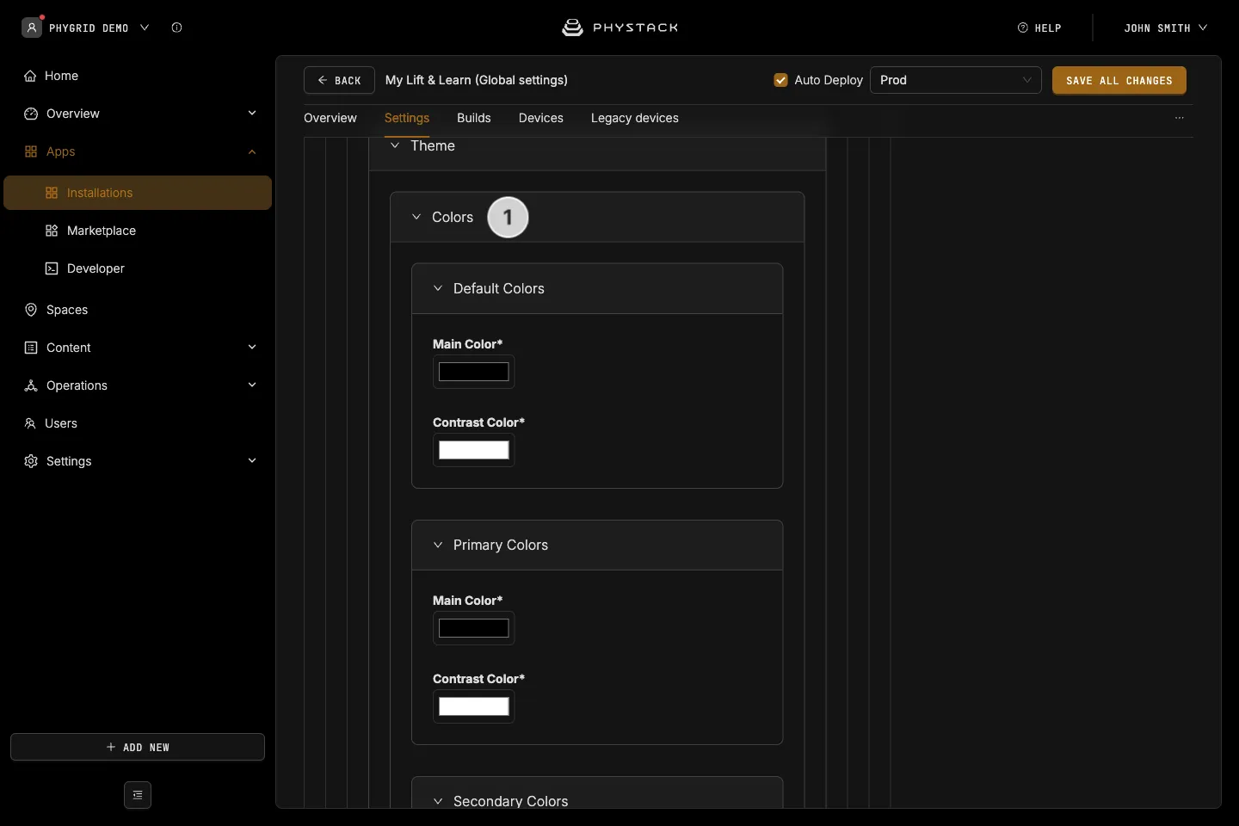The width and height of the screenshot is (1239, 826).
Task: Collapse the sidebar with the bottom toggle icon
Action: (138, 795)
